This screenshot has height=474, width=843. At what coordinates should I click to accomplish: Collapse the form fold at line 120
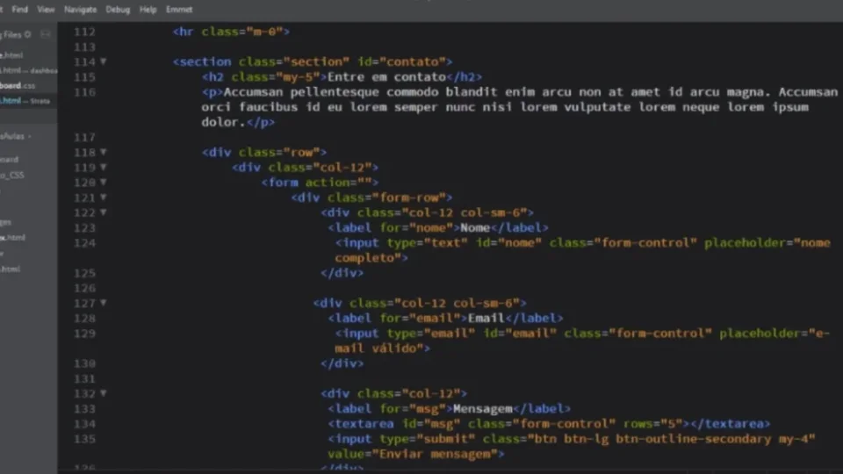click(104, 183)
